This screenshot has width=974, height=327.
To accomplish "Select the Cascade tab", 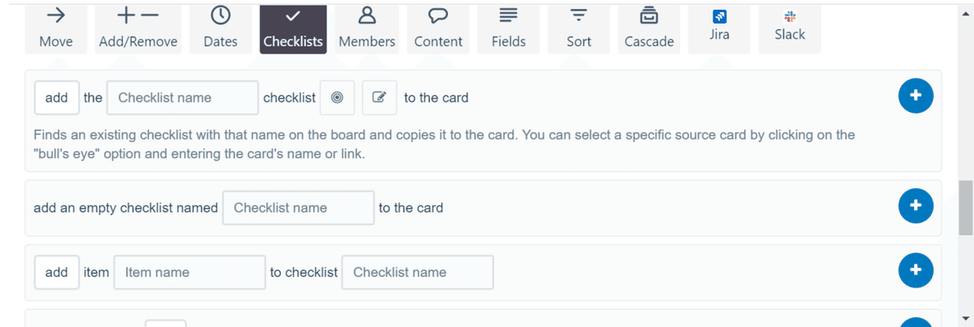I will pyautogui.click(x=649, y=28).
